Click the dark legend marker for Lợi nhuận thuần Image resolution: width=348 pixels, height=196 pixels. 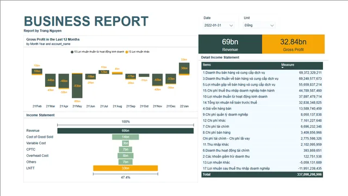[x=72, y=52]
